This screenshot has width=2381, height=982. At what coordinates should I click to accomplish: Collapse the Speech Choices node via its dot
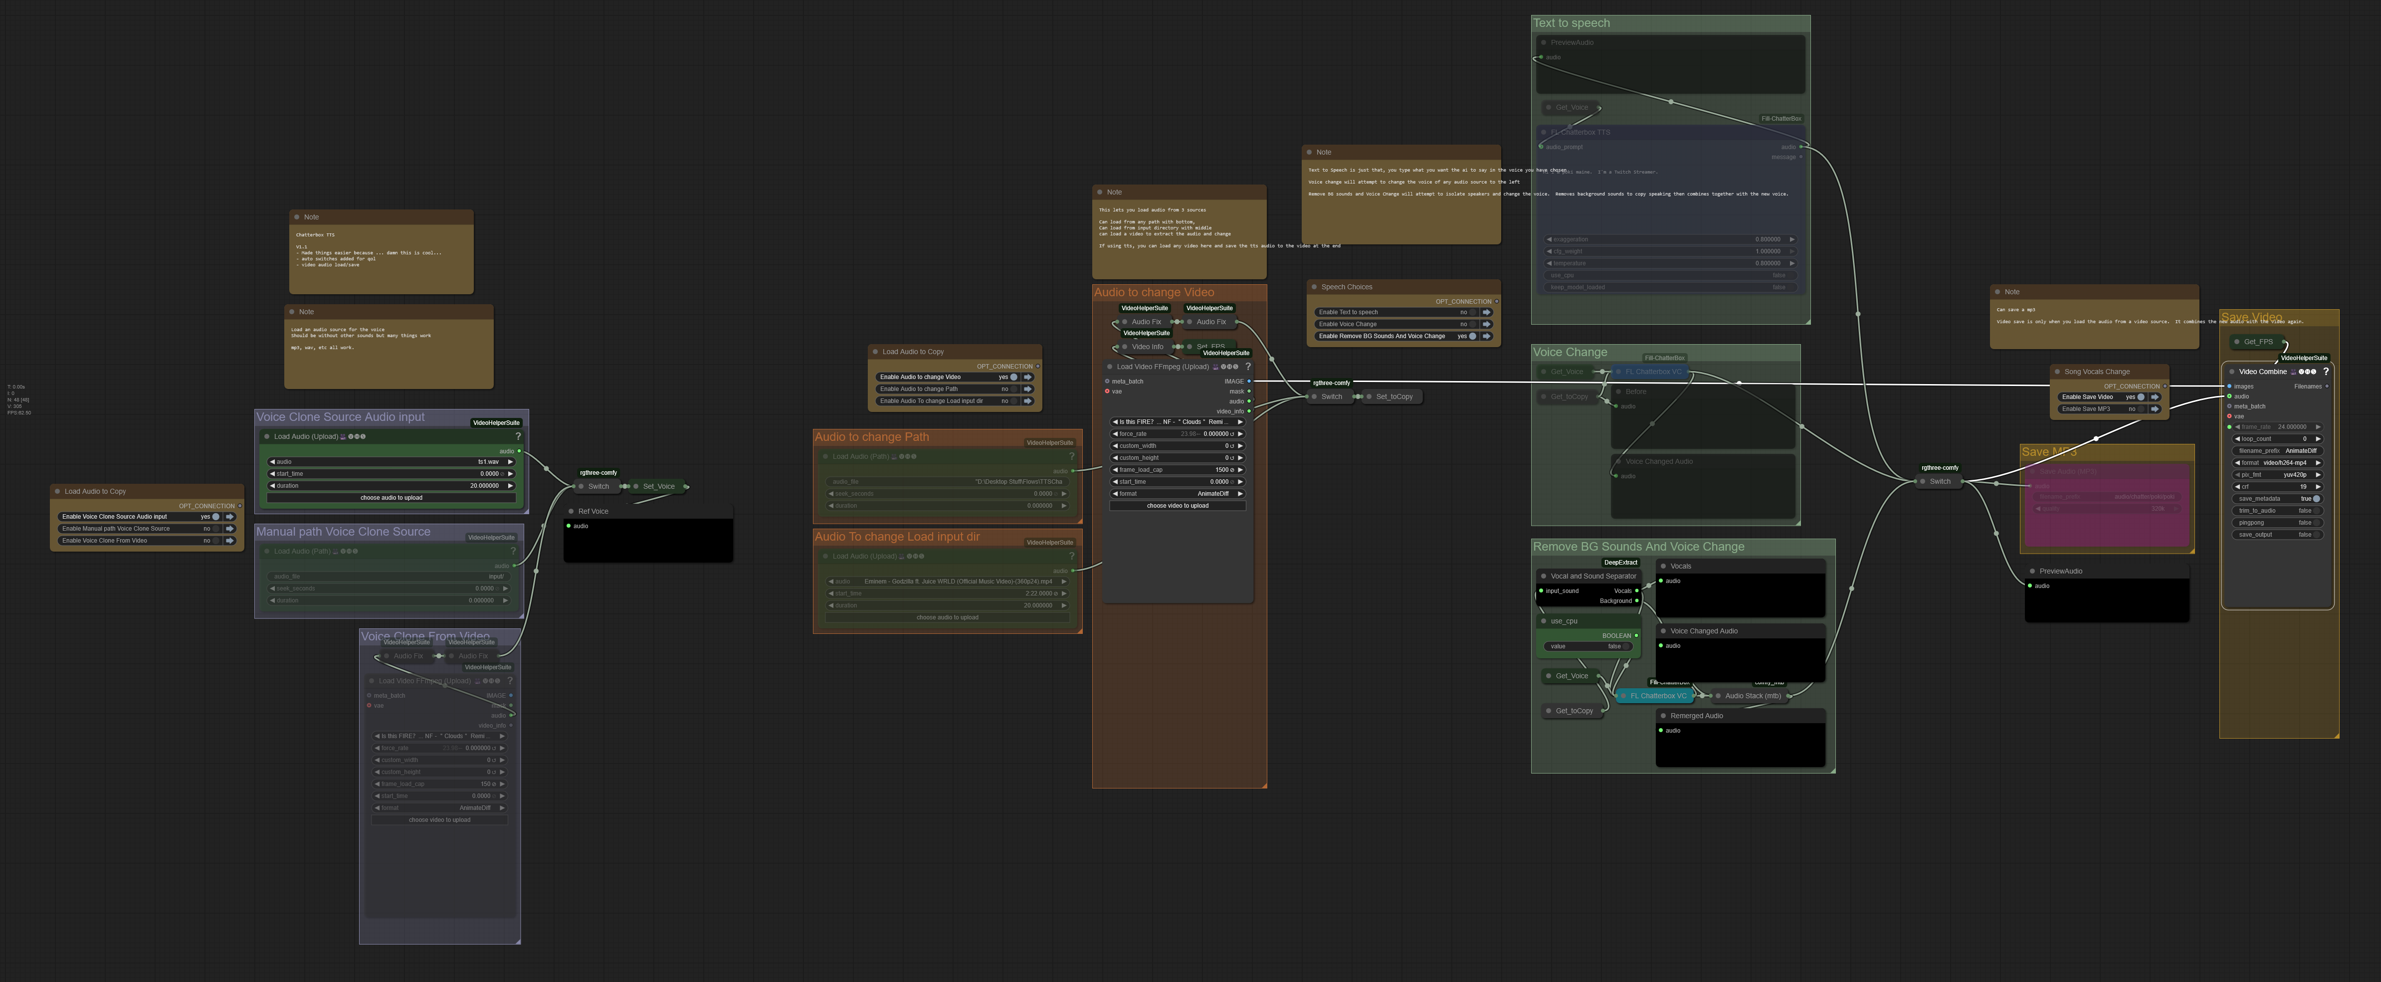click(x=1314, y=287)
